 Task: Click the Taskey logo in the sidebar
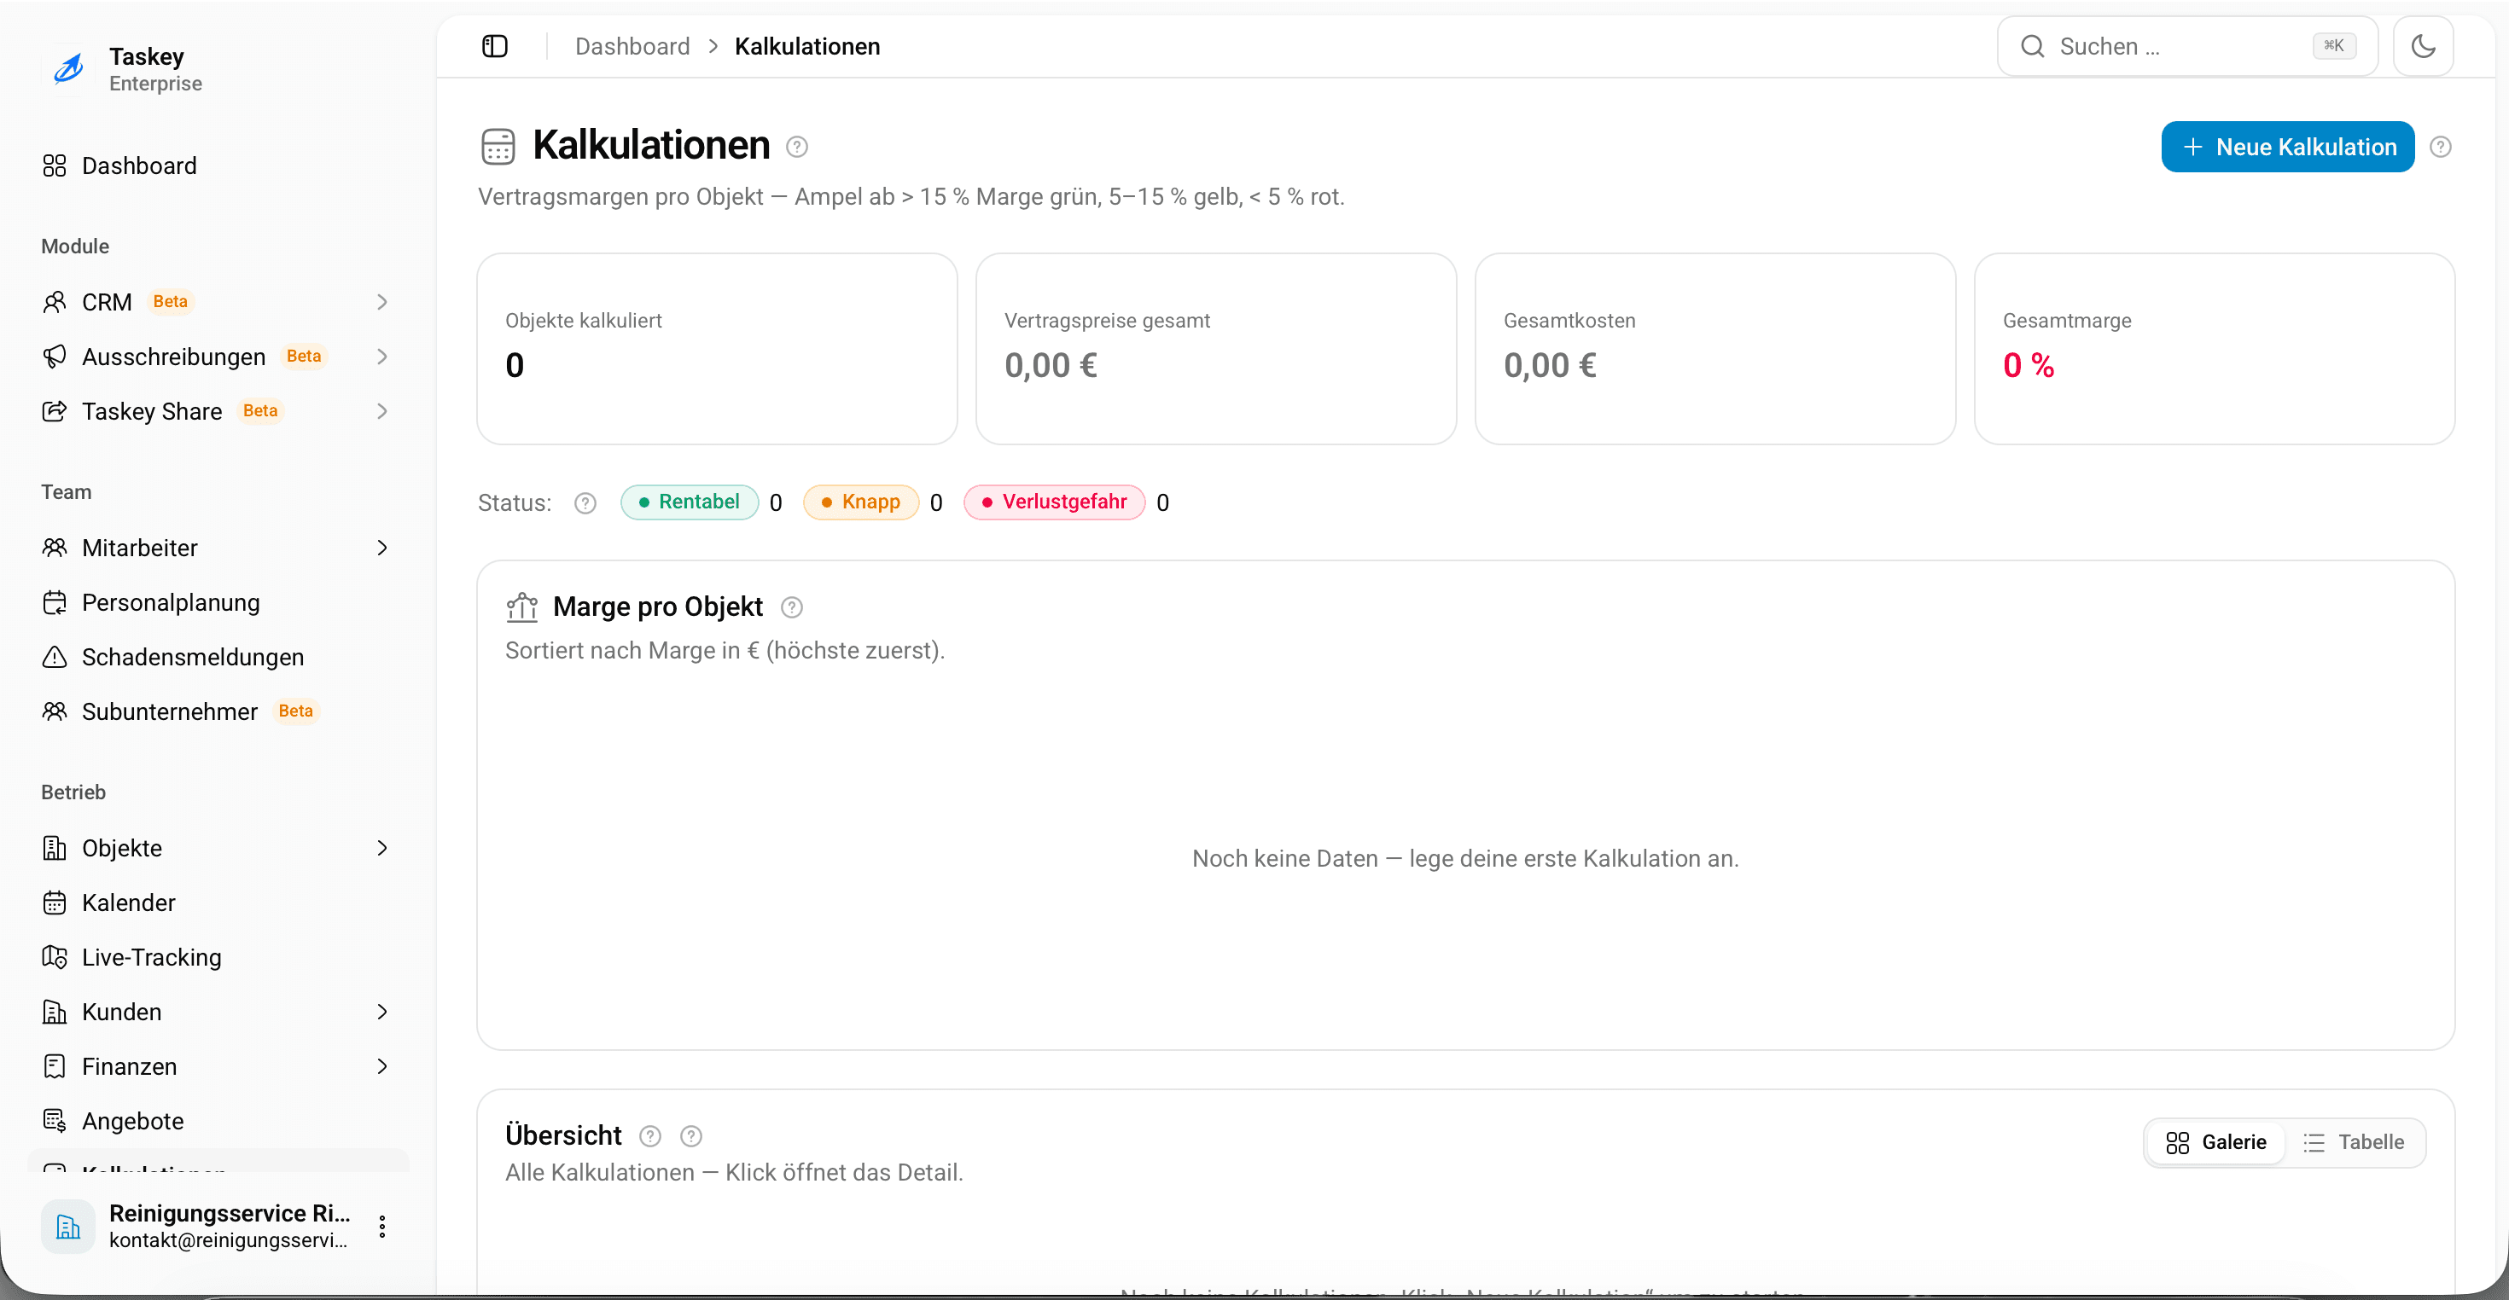(x=68, y=69)
